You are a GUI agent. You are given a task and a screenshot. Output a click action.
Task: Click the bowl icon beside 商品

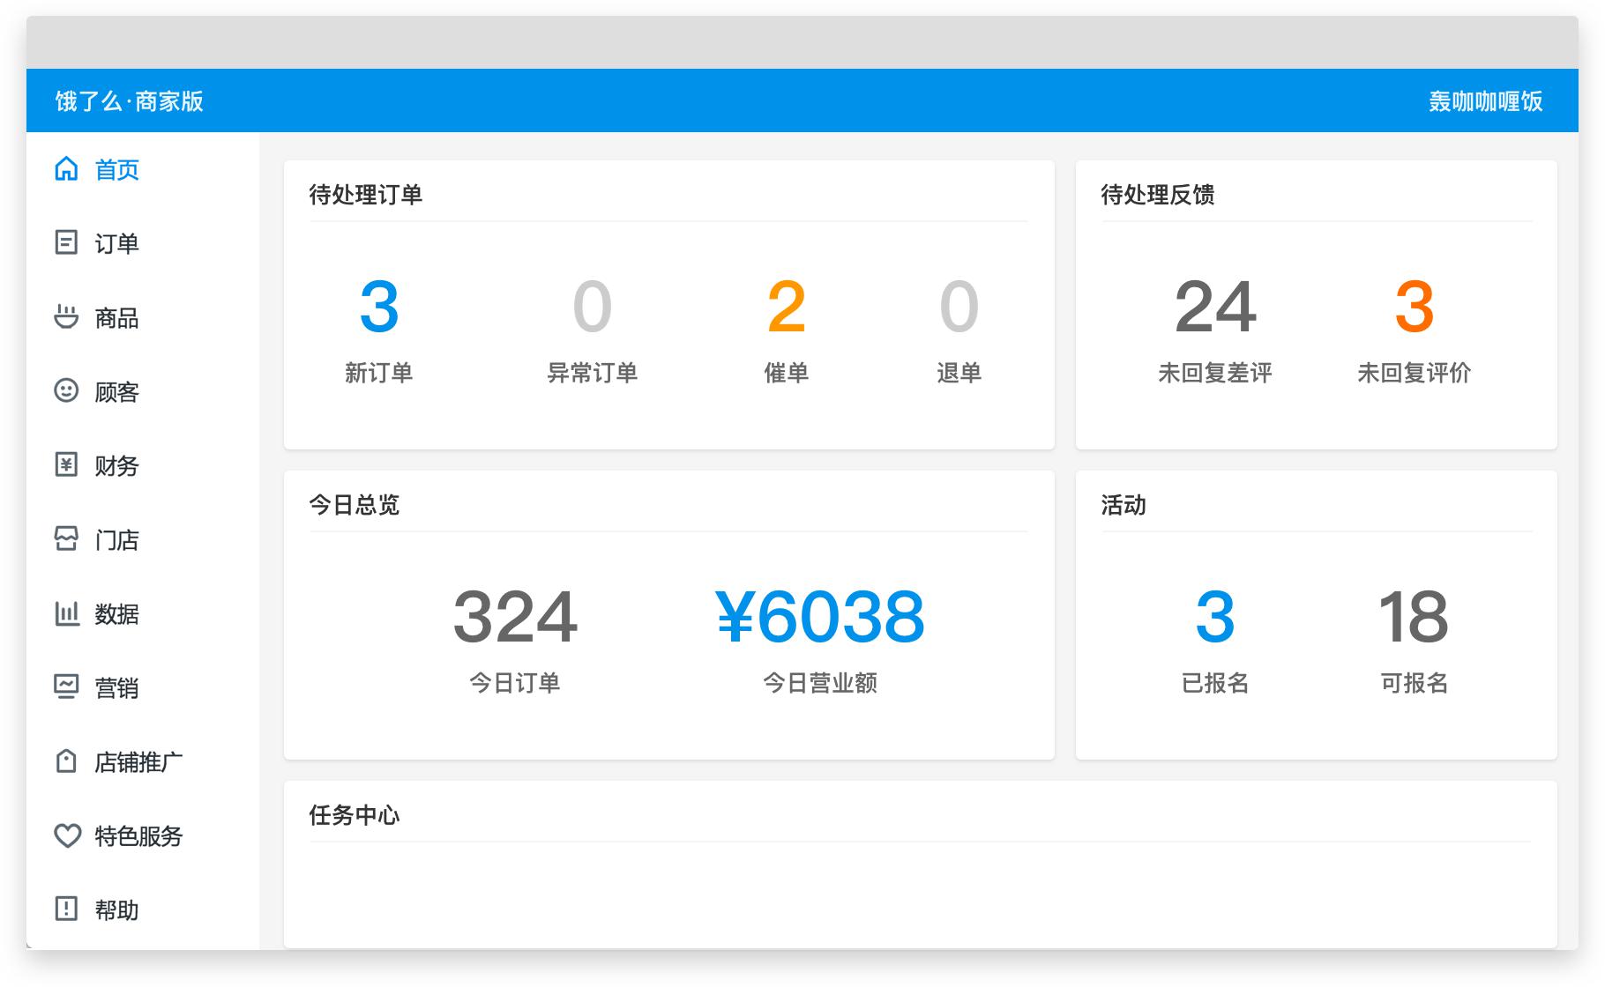click(x=66, y=316)
